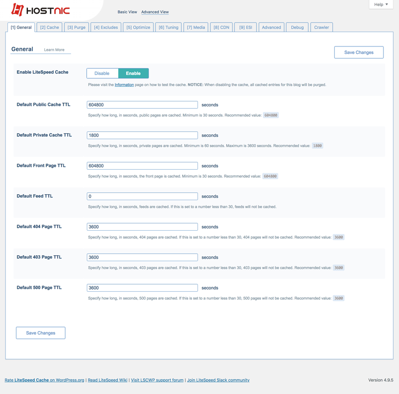Click the Default Private Cache TTL field
The width and height of the screenshot is (399, 394).
point(142,135)
